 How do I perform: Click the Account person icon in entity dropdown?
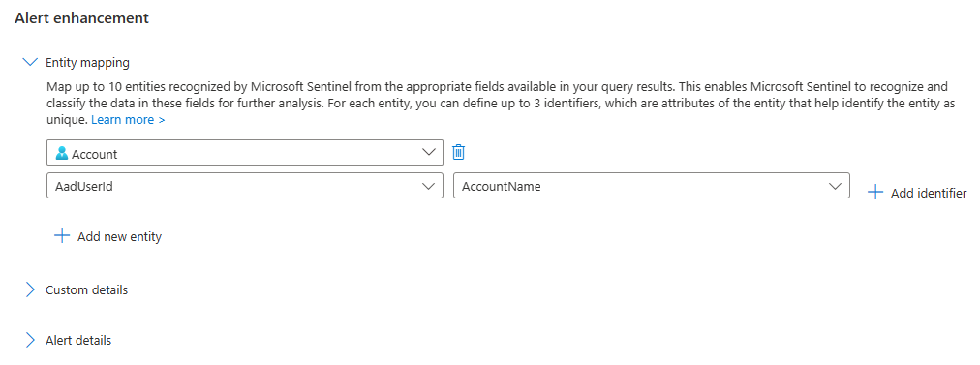(62, 153)
